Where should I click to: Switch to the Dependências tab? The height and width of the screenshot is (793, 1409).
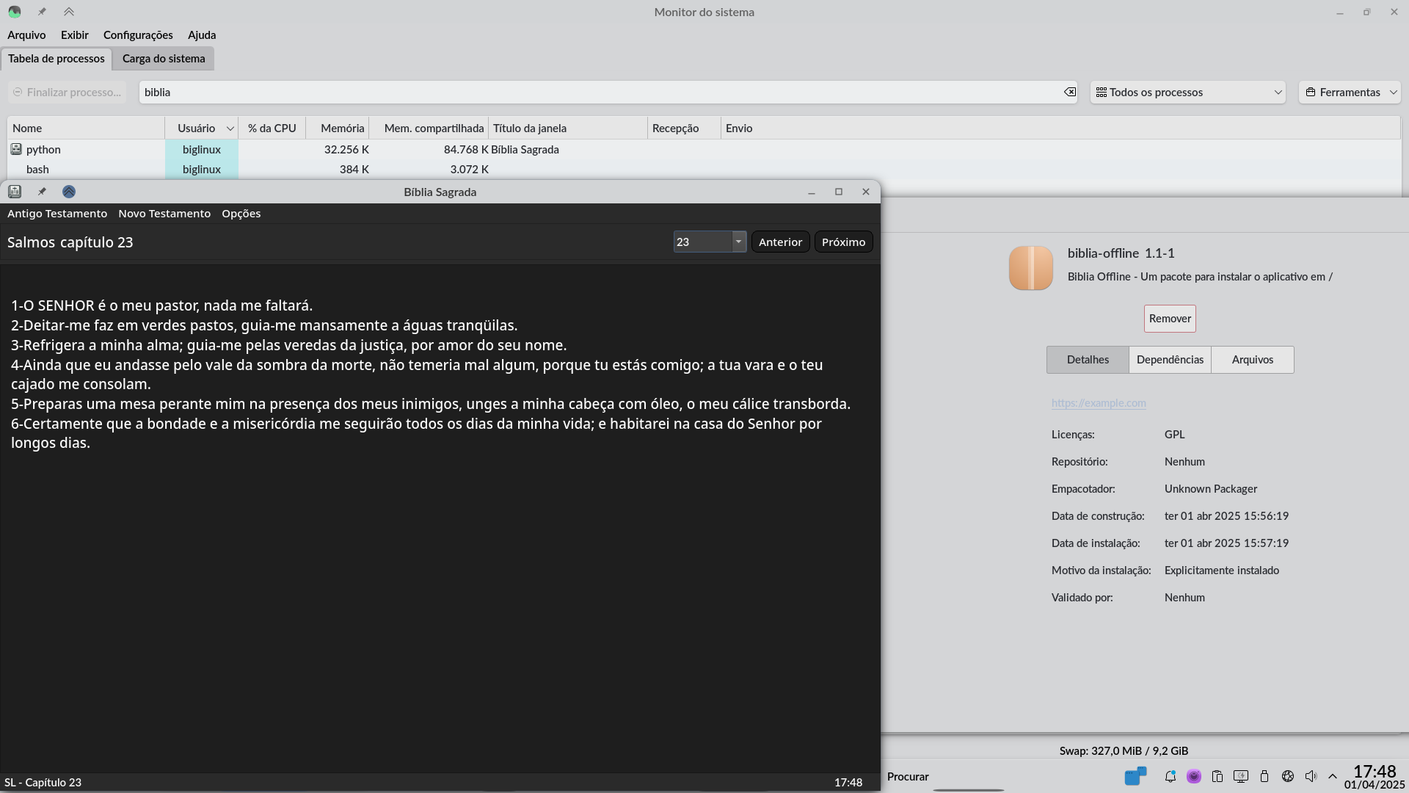tap(1170, 360)
